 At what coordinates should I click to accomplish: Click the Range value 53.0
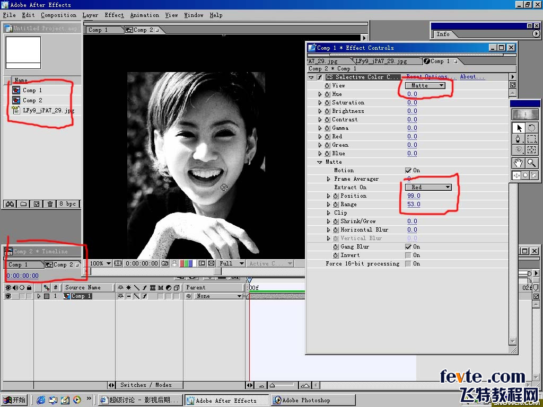414,205
